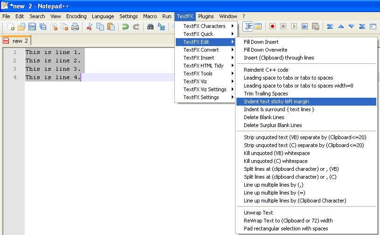The width and height of the screenshot is (380, 235).
Task: Cut with the scissors icon
Action: point(89,27)
